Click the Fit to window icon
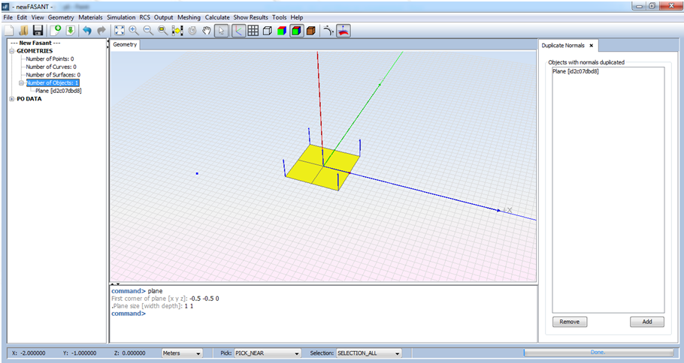The height and width of the screenshot is (363, 684). coord(119,31)
